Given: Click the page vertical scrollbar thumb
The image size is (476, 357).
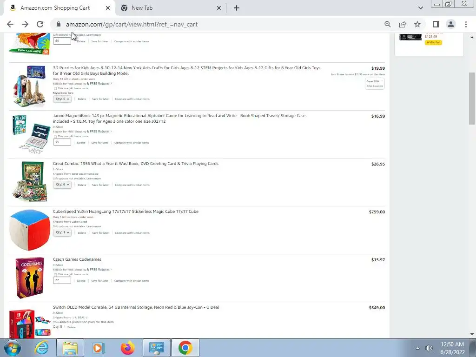Looking at the screenshot, I should (x=472, y=99).
